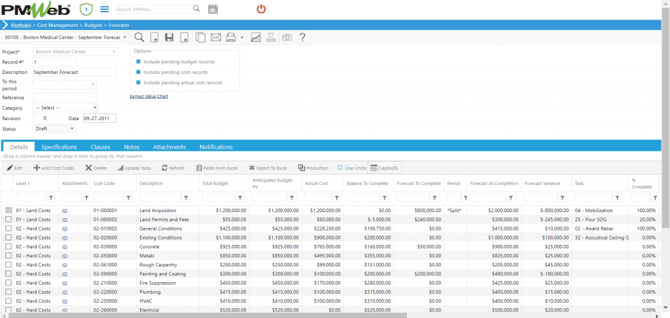Screen dimensions: 670x318
Task: Click the Task column filter icon
Action: [617, 198]
